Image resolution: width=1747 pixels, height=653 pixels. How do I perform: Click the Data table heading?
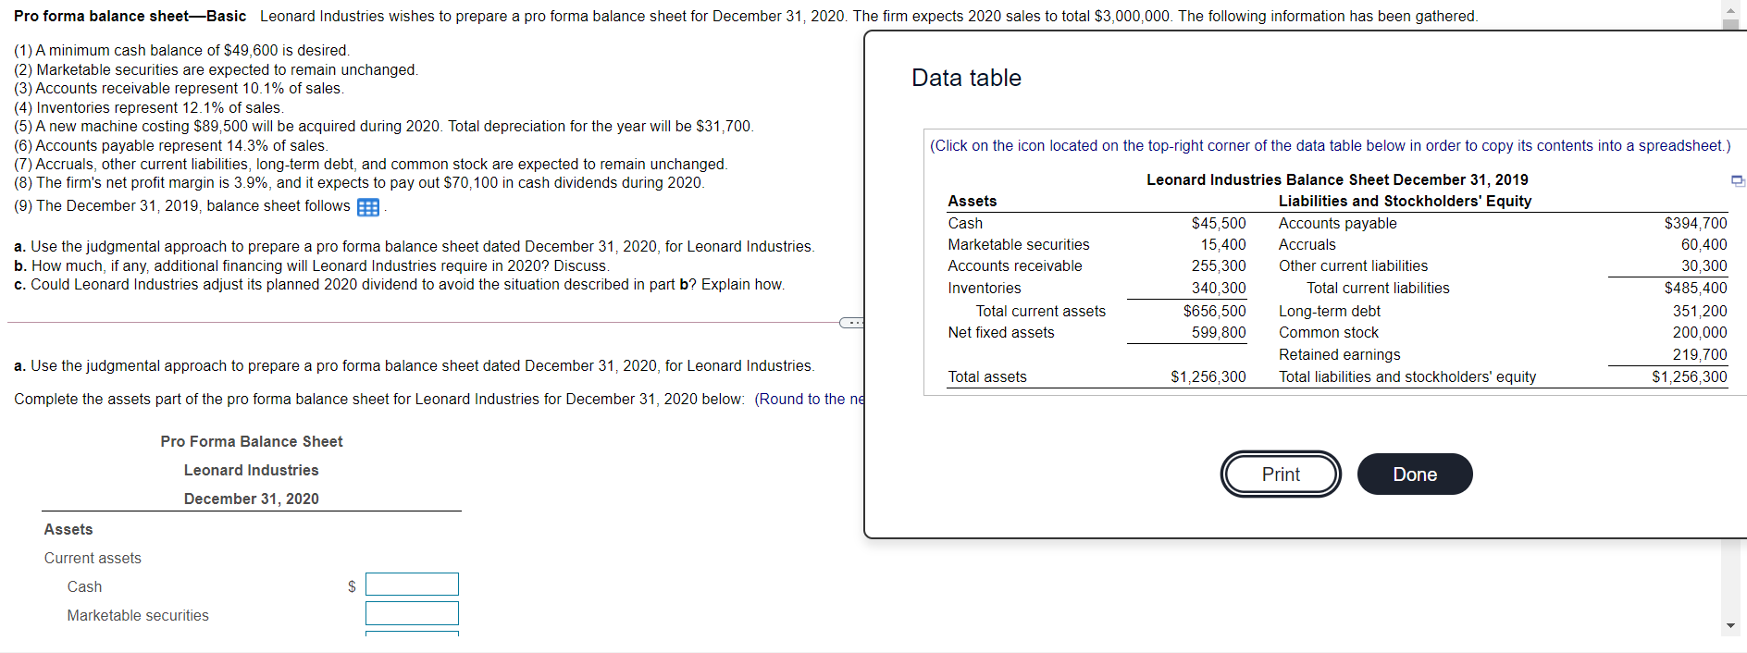966,78
